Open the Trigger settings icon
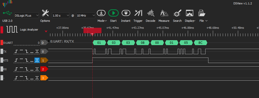Screen dimensions: 259x98 click(x=138, y=13)
